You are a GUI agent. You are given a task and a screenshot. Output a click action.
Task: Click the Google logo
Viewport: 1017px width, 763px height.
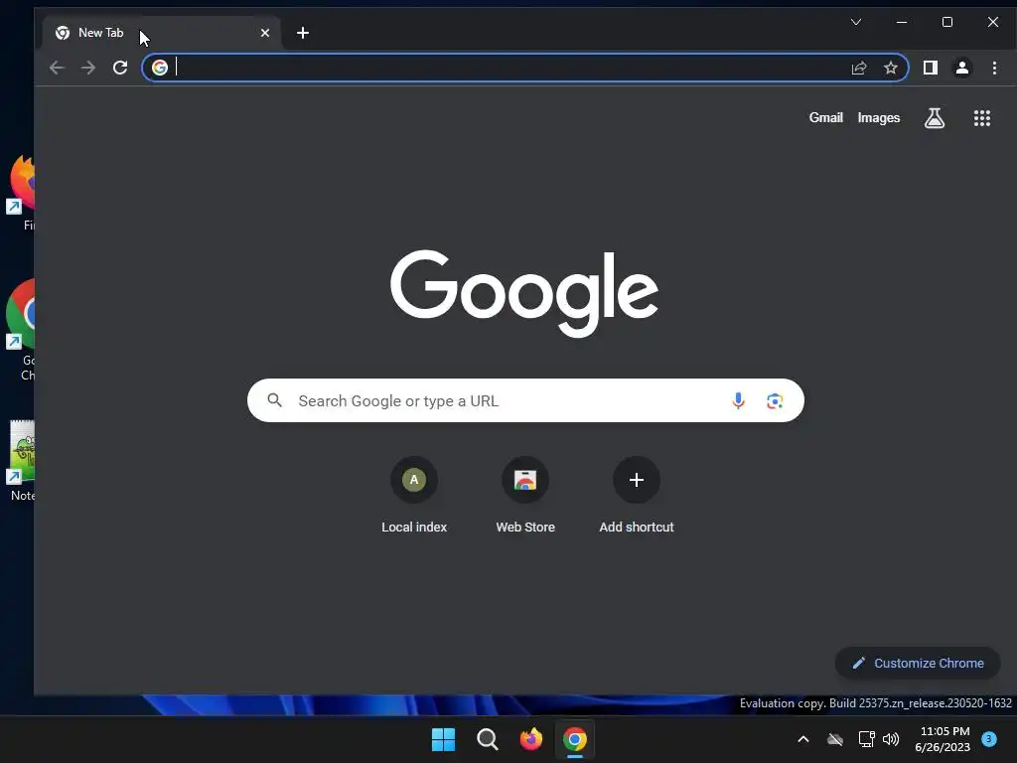click(524, 293)
